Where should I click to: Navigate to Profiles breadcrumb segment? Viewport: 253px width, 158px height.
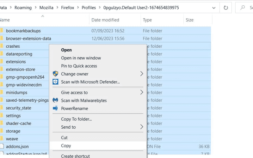coord(89,8)
